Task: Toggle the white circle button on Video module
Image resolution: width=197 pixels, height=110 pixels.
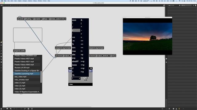Action: [x=91, y=68]
